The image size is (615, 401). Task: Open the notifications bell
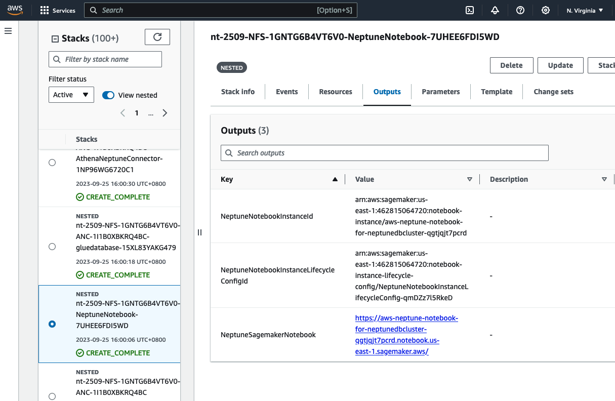point(495,10)
